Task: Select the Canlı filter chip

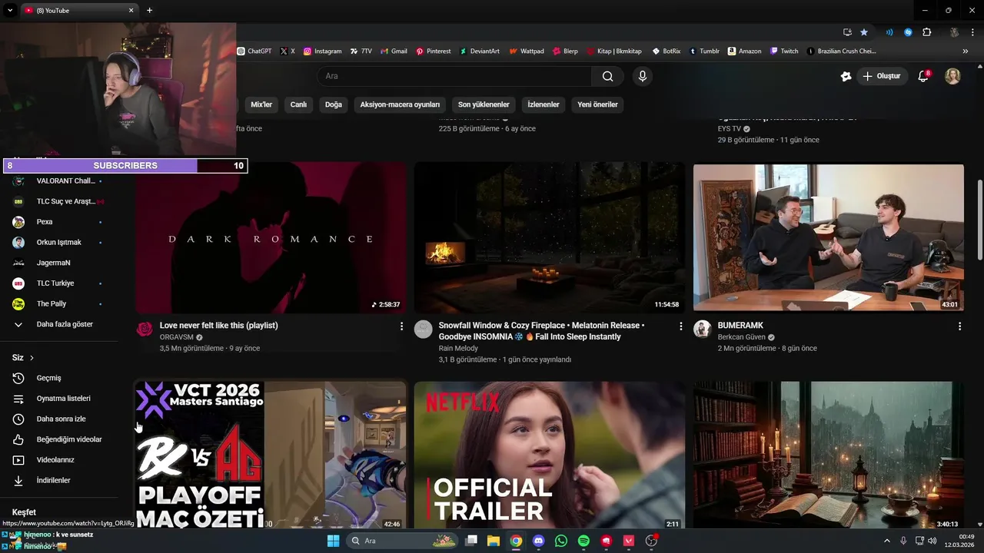Action: coord(298,104)
